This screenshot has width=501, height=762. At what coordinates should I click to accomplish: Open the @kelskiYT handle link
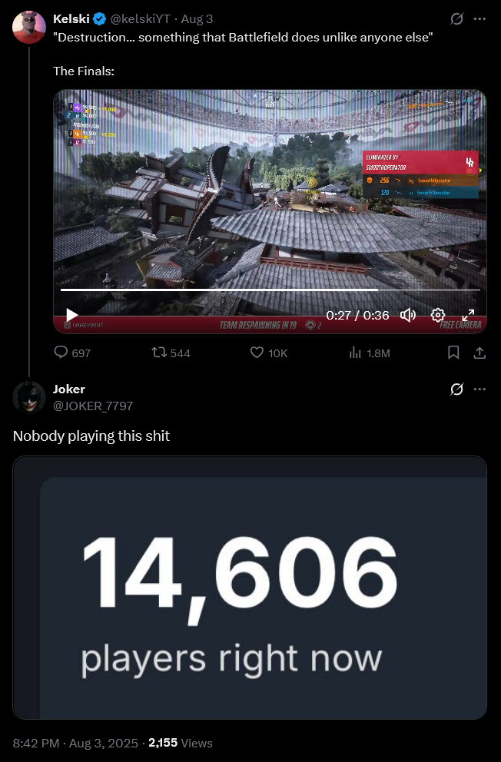[x=141, y=19]
